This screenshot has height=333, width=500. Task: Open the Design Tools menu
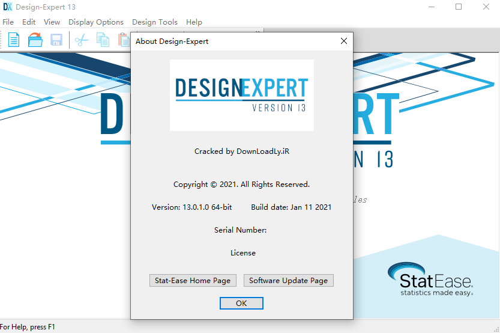point(155,22)
